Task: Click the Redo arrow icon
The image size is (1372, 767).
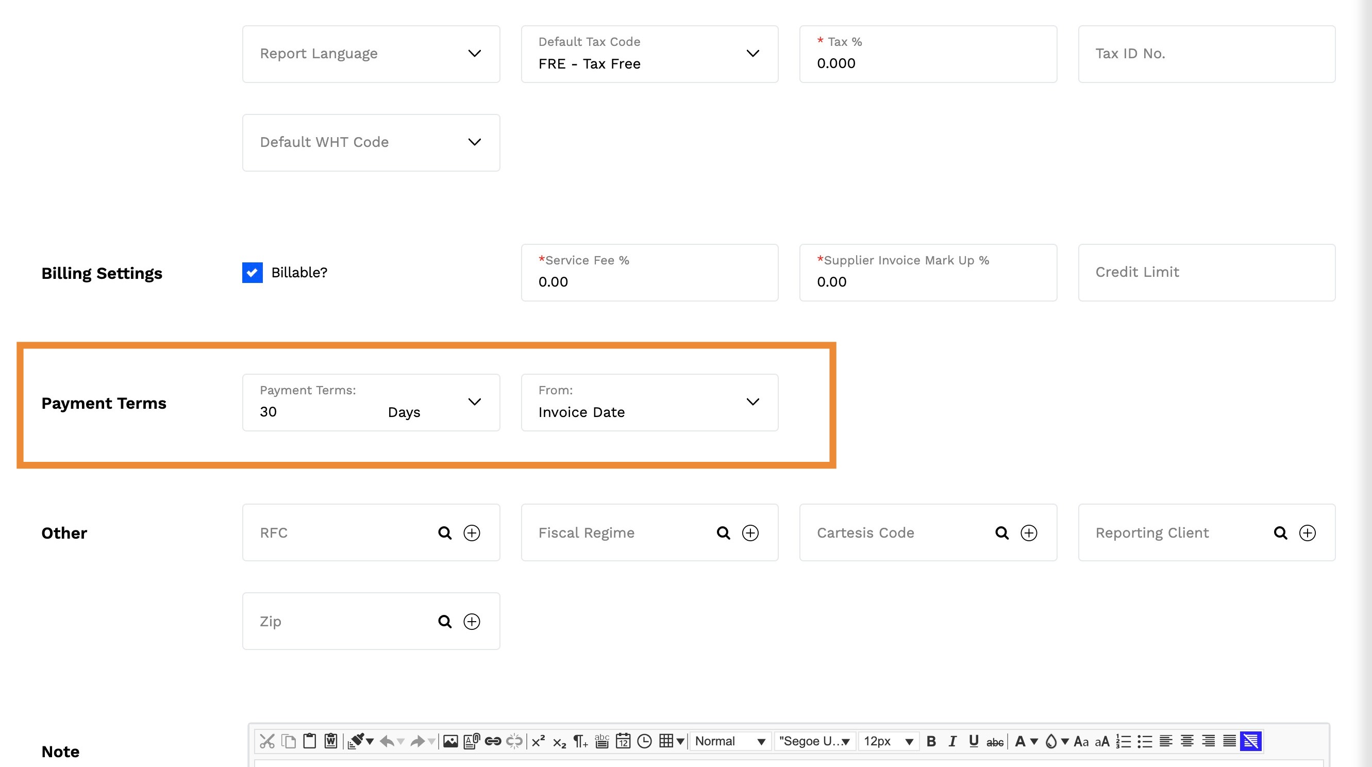Action: pyautogui.click(x=418, y=741)
